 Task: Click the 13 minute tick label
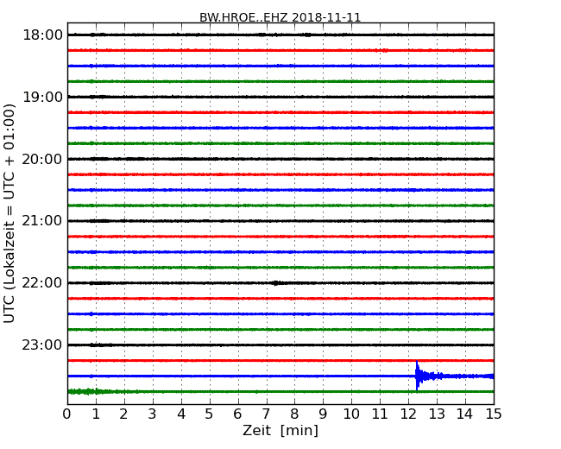click(437, 414)
